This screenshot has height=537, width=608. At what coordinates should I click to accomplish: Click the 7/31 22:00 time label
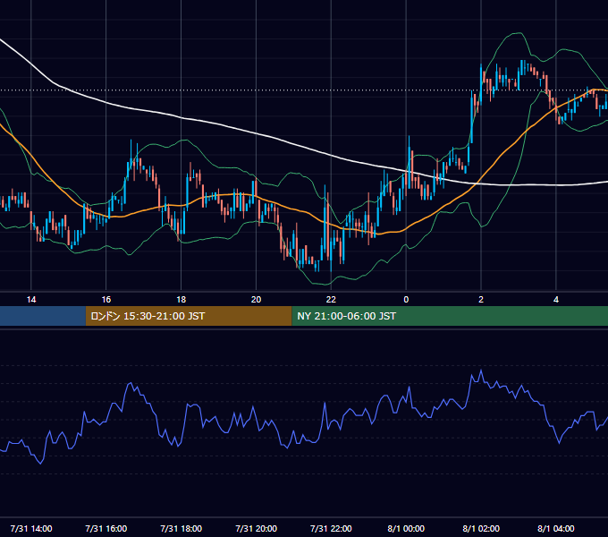pyautogui.click(x=331, y=528)
